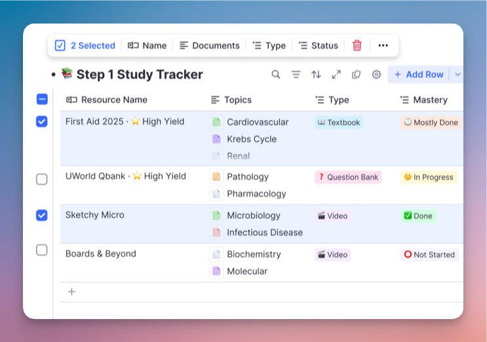The height and width of the screenshot is (342, 487).
Task: Change the Question Bank type tag
Action: [x=348, y=177]
